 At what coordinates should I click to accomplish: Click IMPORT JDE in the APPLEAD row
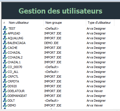click(53, 33)
